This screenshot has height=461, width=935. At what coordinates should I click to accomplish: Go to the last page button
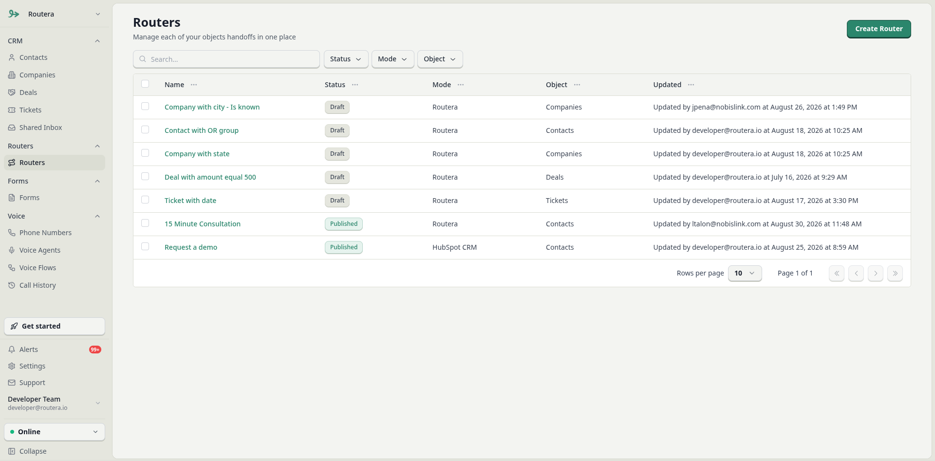[895, 273]
